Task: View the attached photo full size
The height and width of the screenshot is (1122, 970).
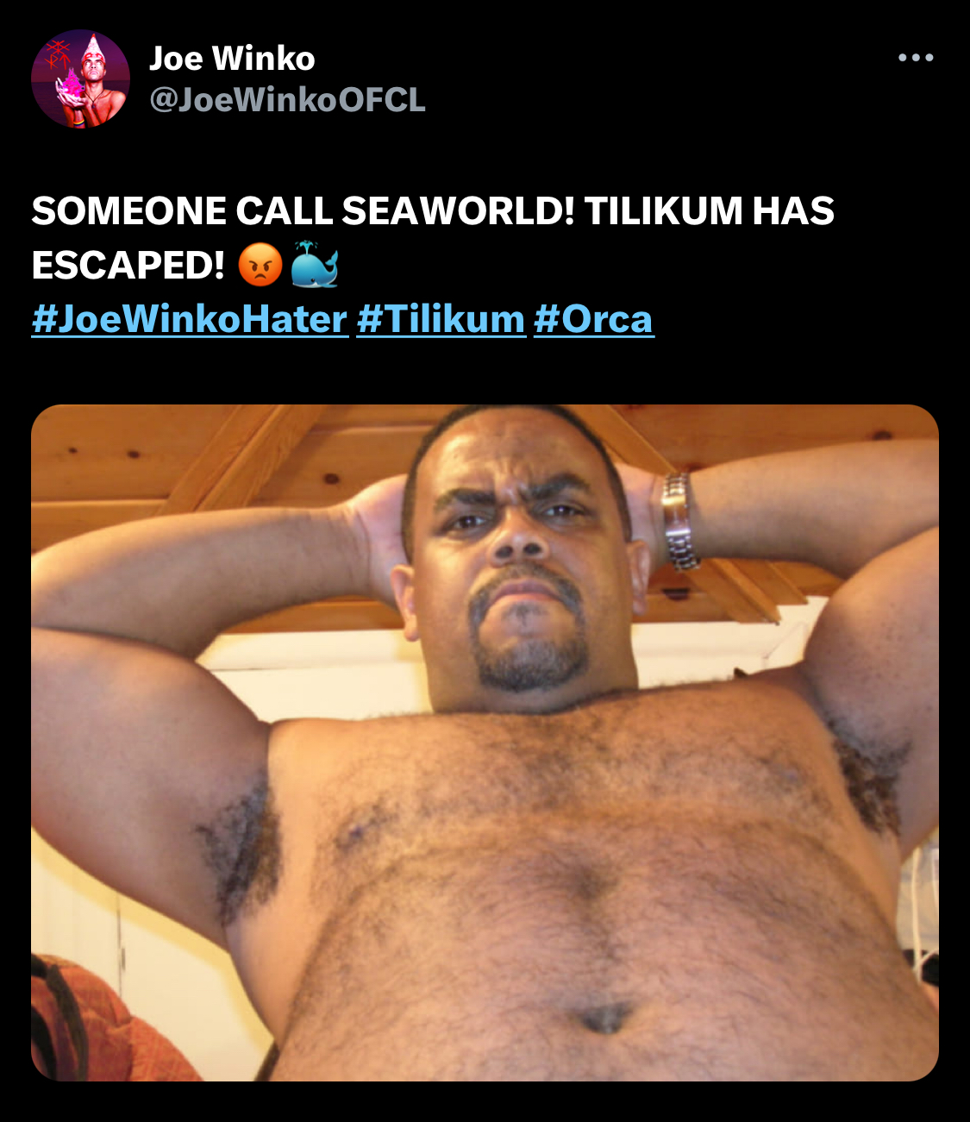Action: (485, 743)
